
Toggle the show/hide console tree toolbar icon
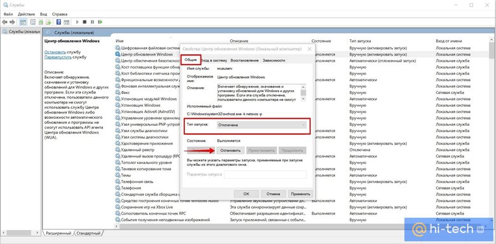point(23,22)
